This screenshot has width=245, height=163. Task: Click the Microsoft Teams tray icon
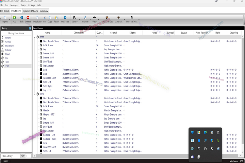[x=192, y=157]
